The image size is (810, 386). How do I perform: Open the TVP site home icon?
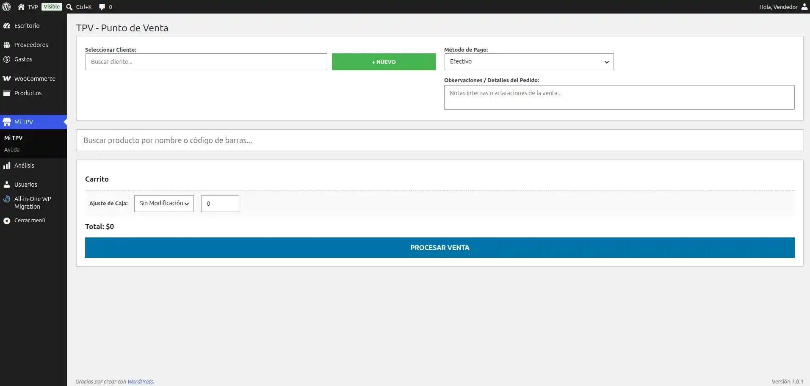pyautogui.click(x=21, y=7)
